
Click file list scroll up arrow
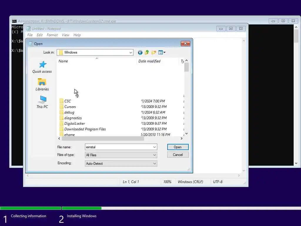[186, 61]
